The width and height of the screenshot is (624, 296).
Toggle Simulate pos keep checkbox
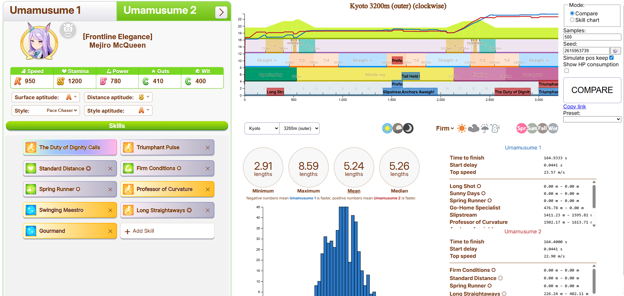tap(611, 58)
